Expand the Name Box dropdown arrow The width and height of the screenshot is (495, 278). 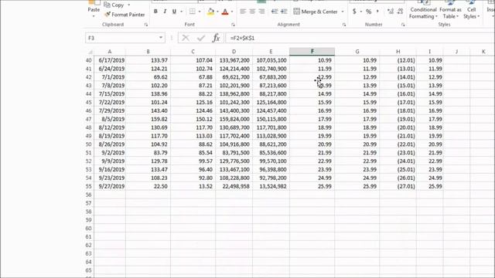point(161,38)
